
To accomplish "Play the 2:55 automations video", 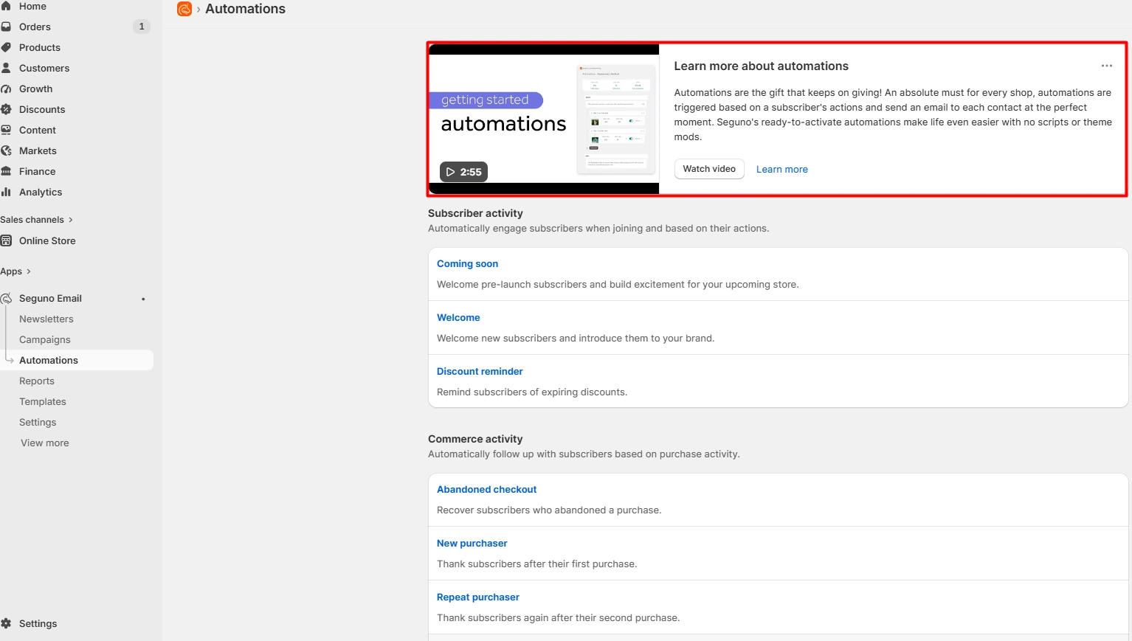I will pos(463,172).
